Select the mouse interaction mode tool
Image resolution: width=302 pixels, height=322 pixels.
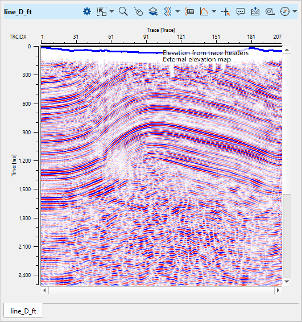138,11
